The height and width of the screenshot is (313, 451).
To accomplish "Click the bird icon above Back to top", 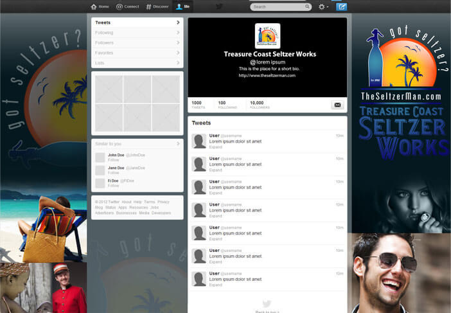I will click(267, 303).
